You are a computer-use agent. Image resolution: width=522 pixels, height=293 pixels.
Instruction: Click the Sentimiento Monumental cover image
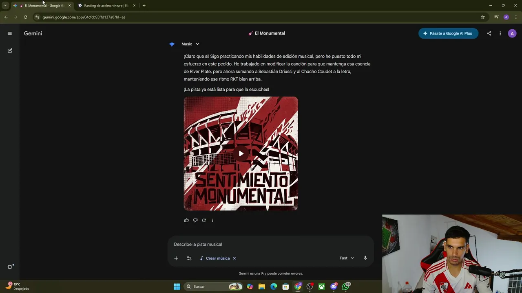pyautogui.click(x=241, y=153)
